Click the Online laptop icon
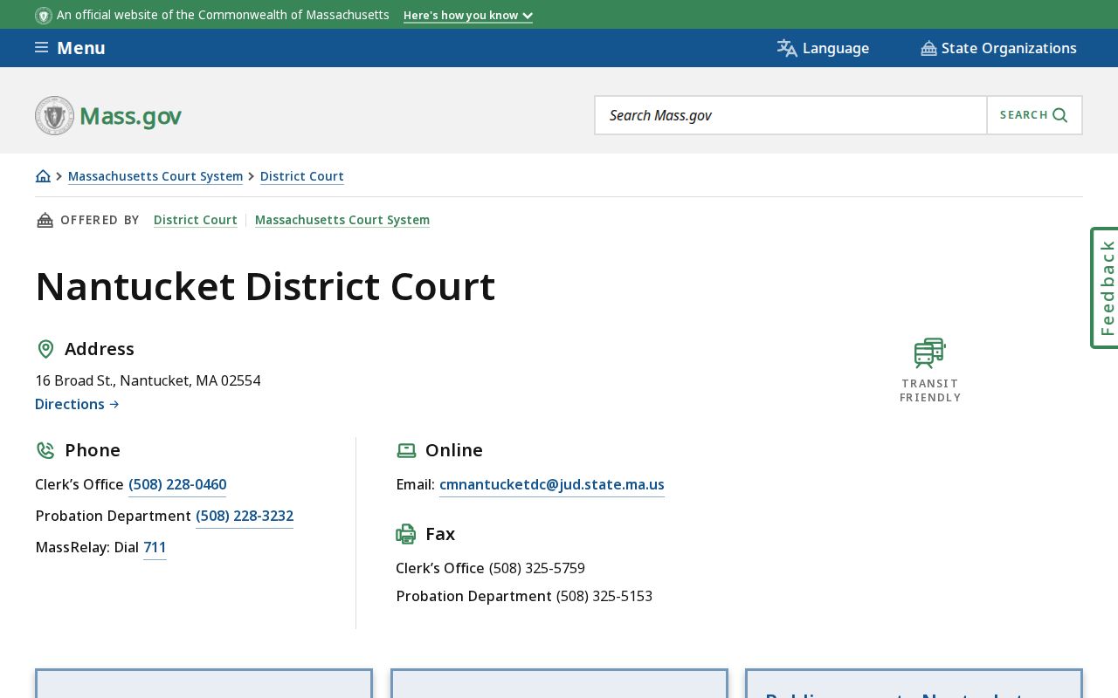This screenshot has width=1118, height=698. tap(406, 450)
